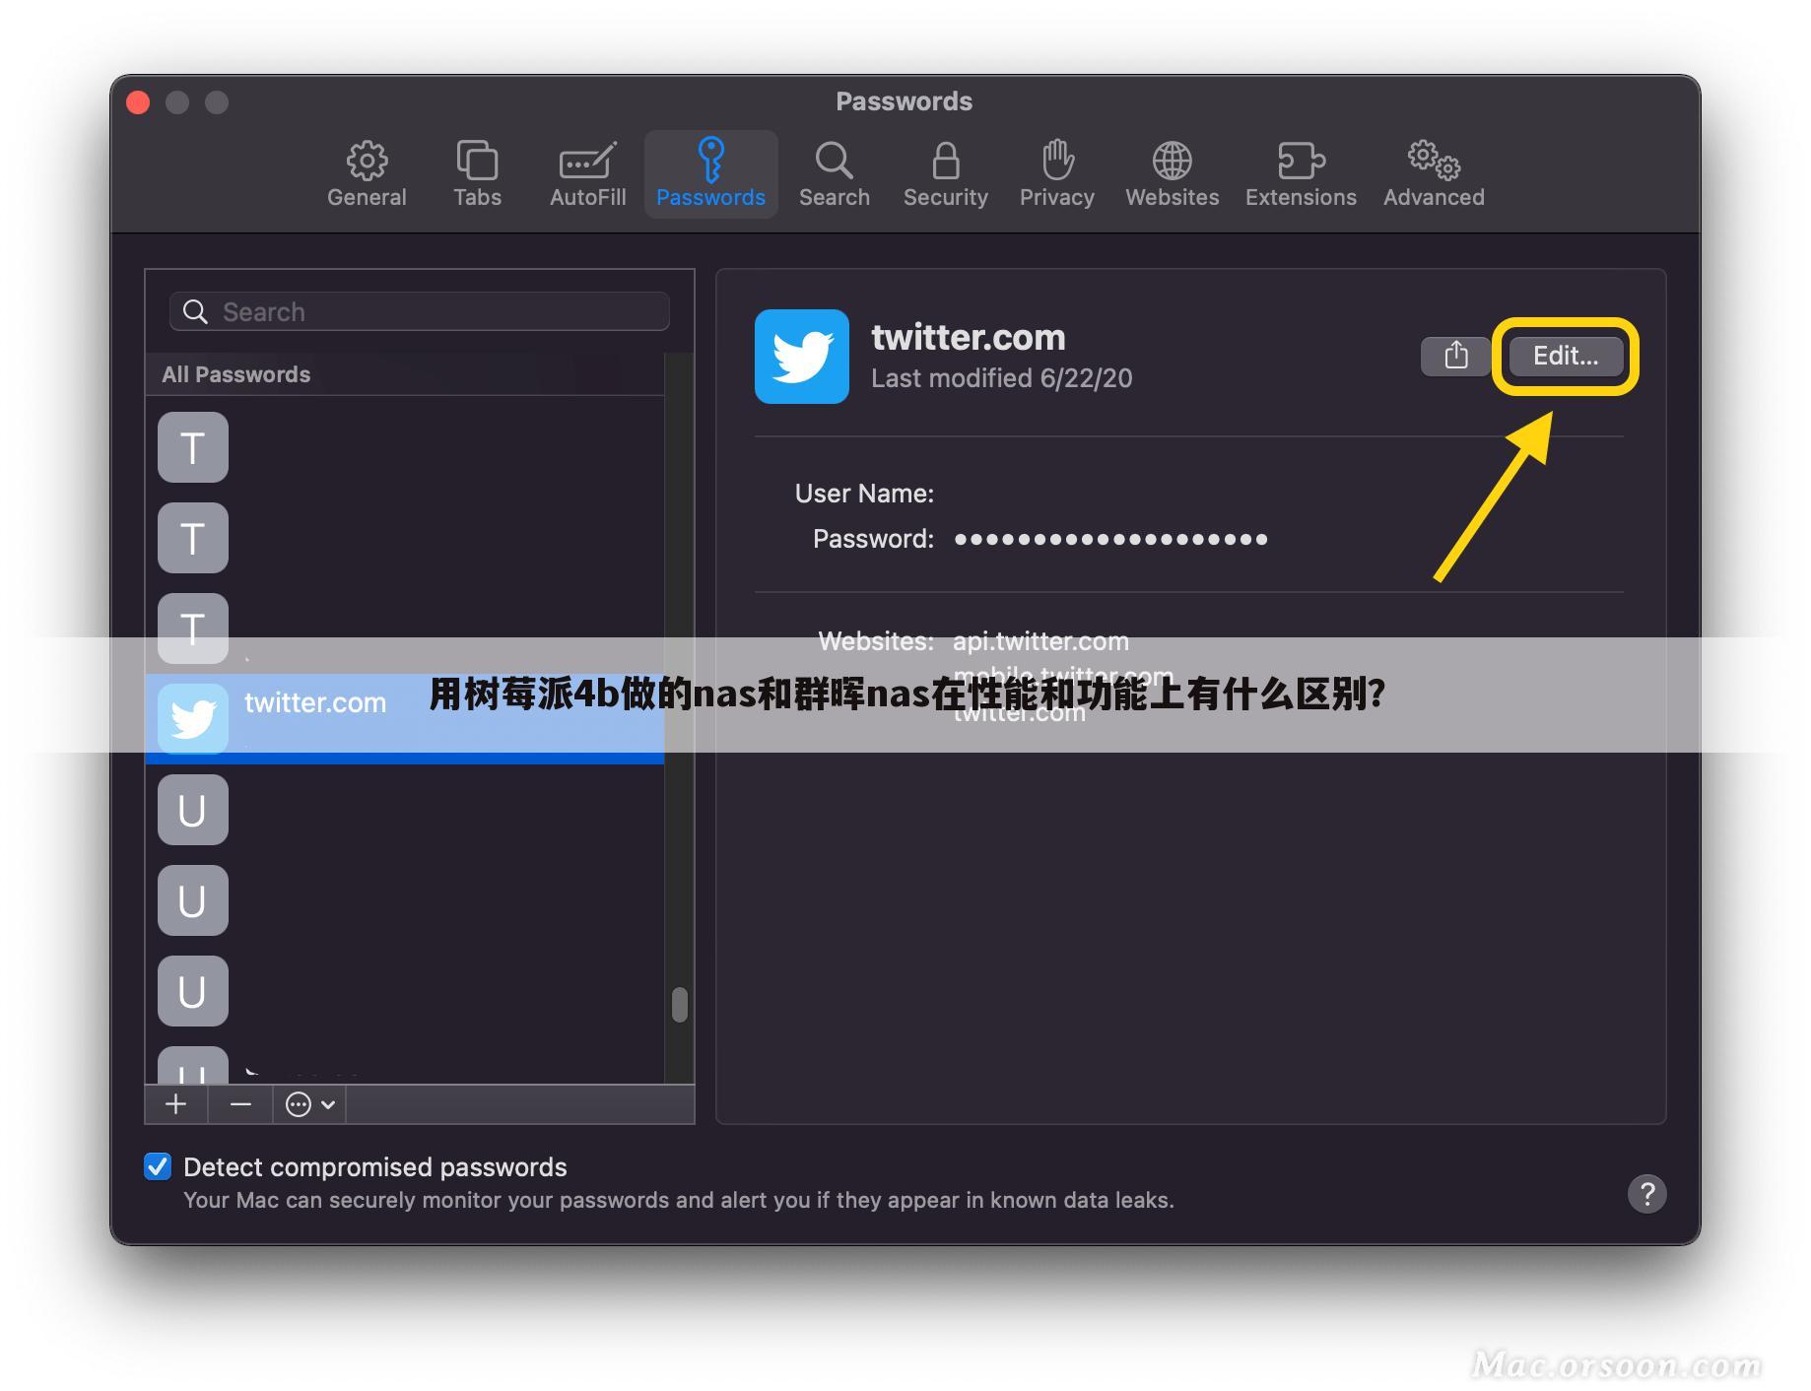Viewport: 1811px width, 1391px height.
Task: Click the Edit... button for twitter.com
Action: click(1565, 356)
